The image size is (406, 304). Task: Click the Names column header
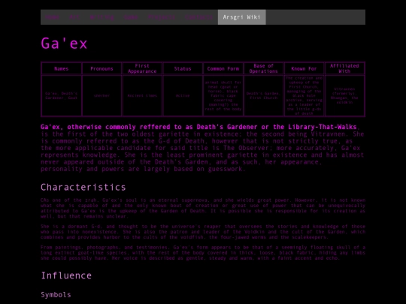coord(62,68)
